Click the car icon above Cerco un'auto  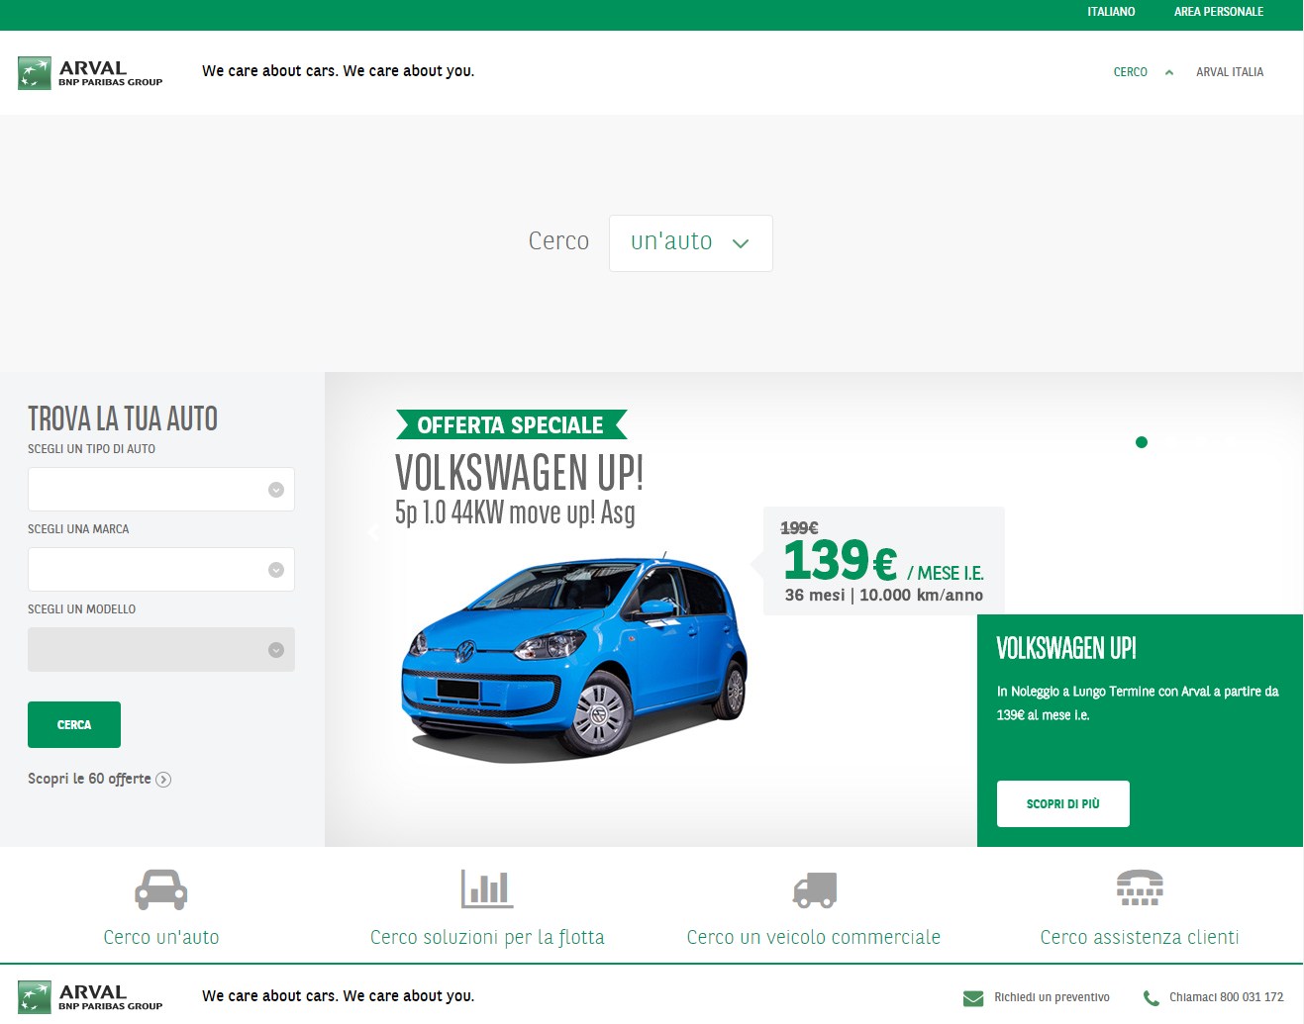(160, 889)
